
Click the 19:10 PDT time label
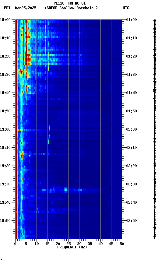[5, 148]
